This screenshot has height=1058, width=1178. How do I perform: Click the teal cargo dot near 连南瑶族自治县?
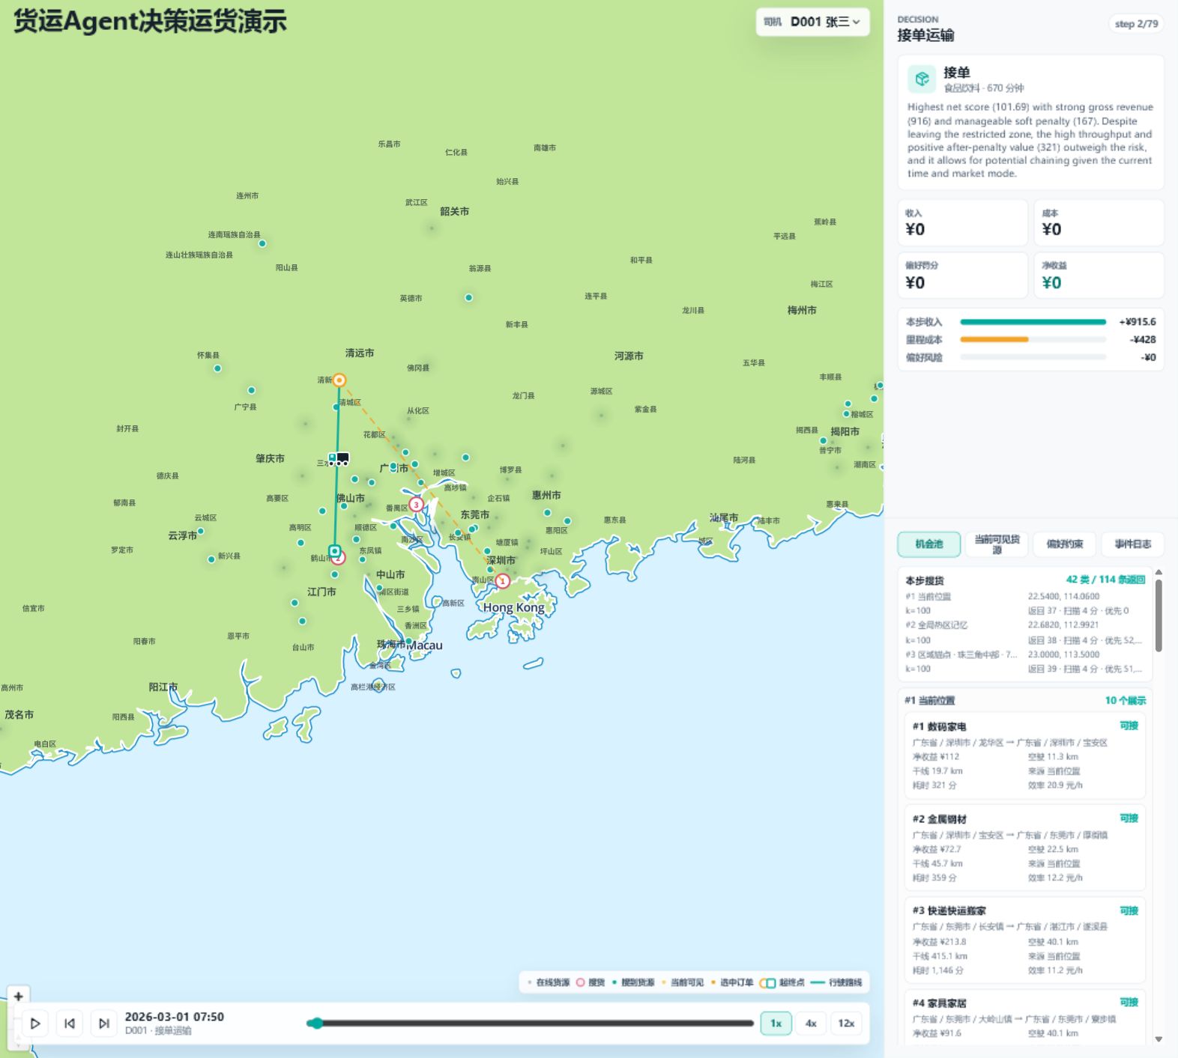(x=262, y=243)
